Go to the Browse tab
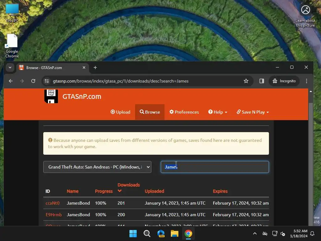 click(x=150, y=112)
